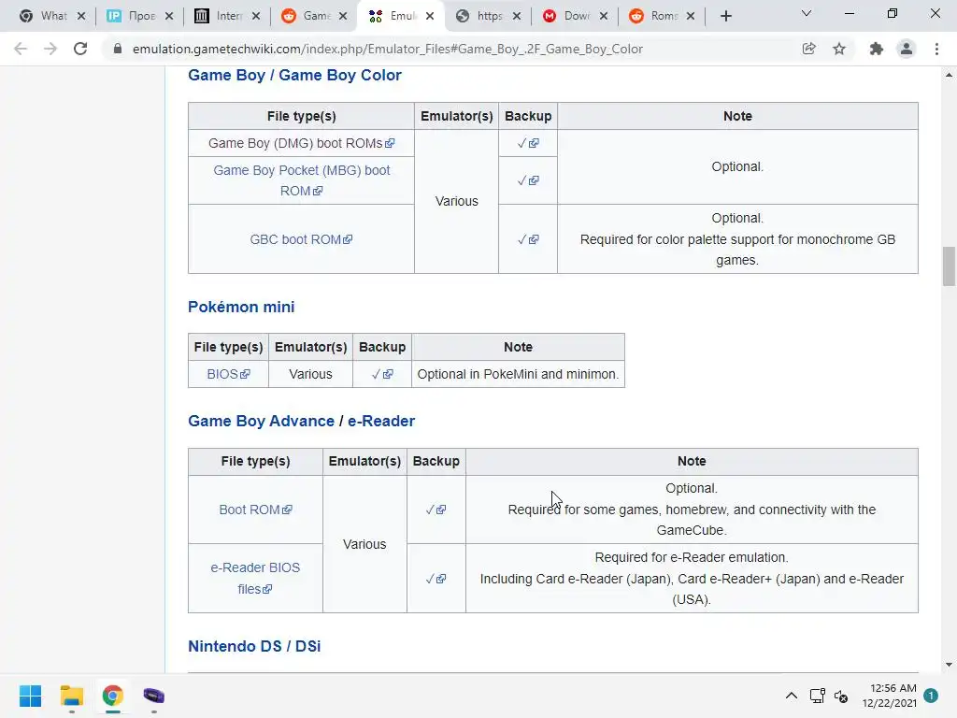Open Game Boy Pocket (MBG) boot ROM link

302,180
